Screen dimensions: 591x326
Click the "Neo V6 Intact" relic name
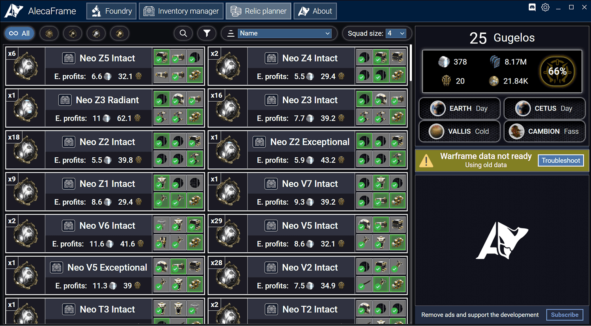click(107, 225)
